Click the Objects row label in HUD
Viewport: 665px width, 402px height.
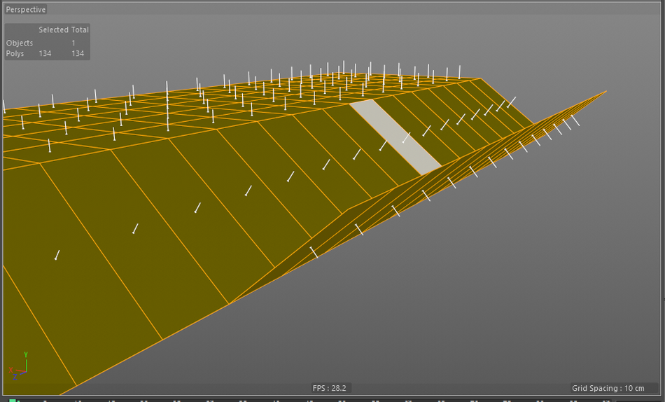click(20, 43)
